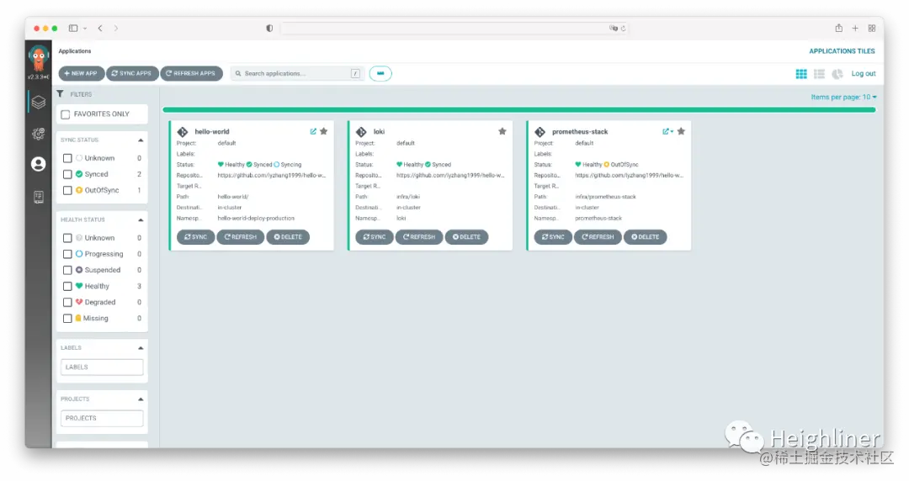Open external link icon on prometheus-stack card
909x481 pixels.
pos(667,131)
